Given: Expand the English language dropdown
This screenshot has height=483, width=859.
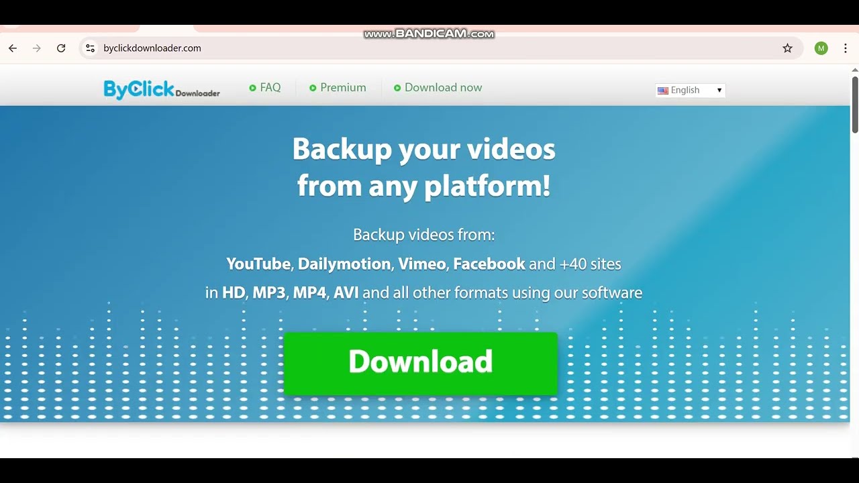Looking at the screenshot, I should click(691, 91).
